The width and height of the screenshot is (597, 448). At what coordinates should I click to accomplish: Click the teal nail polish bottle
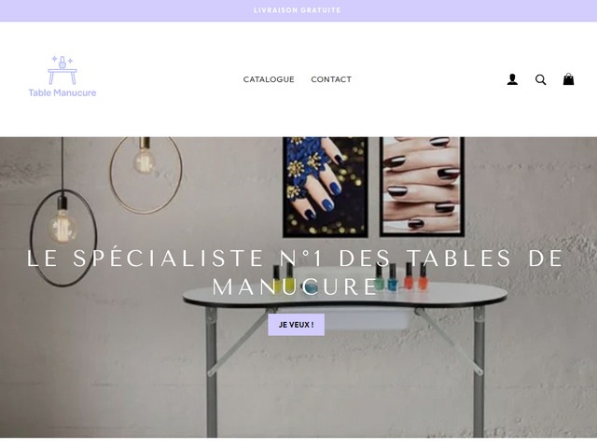tap(392, 277)
